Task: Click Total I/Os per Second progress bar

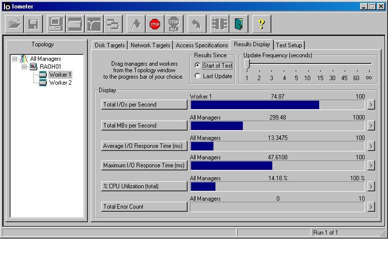Action: (x=277, y=105)
